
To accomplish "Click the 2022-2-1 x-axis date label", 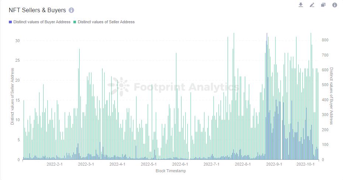I will (55, 164).
